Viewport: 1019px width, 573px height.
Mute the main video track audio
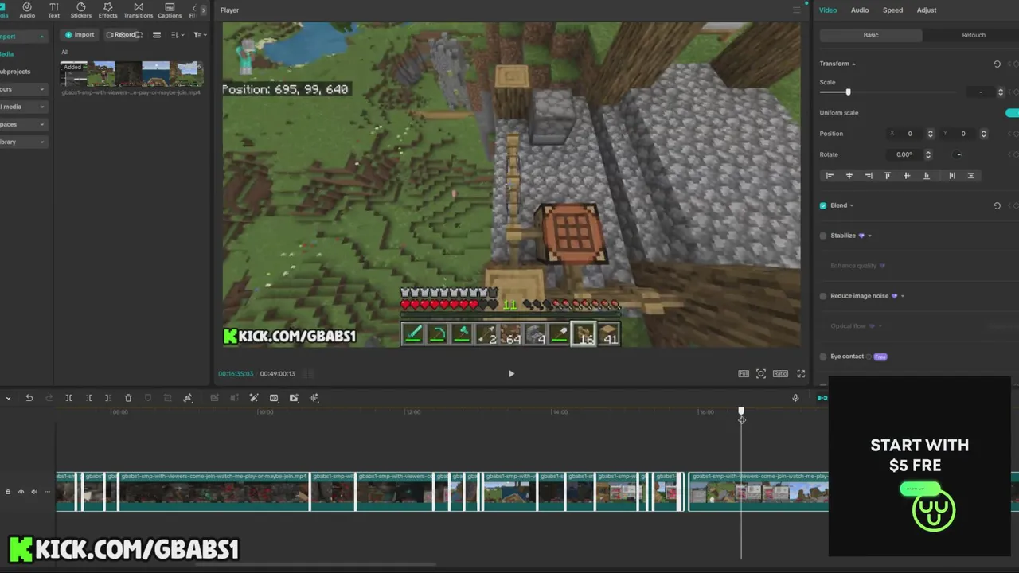[33, 492]
